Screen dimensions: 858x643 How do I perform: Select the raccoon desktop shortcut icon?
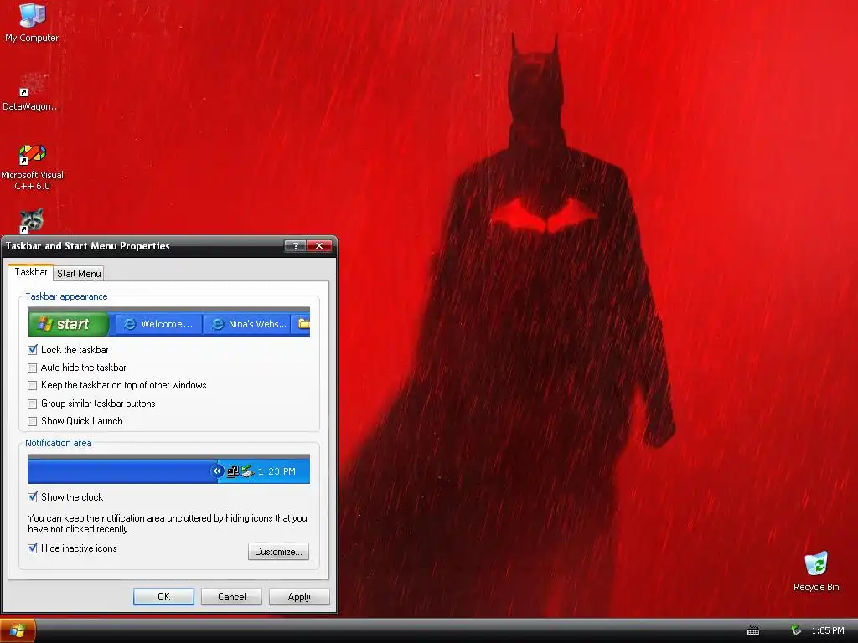31,221
